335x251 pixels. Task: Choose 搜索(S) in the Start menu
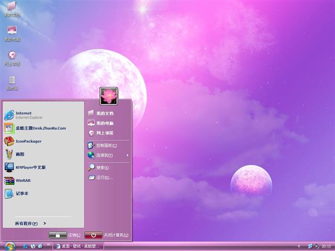[x=102, y=168]
